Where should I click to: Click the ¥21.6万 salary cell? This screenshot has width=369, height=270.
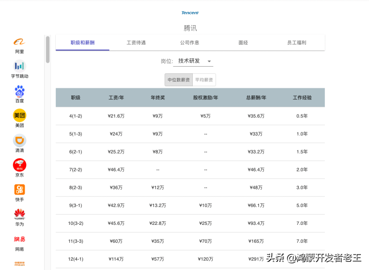pyautogui.click(x=116, y=116)
